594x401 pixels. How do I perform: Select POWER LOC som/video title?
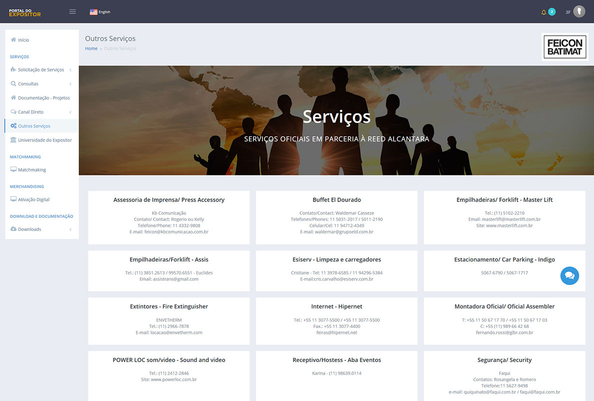[169, 360]
